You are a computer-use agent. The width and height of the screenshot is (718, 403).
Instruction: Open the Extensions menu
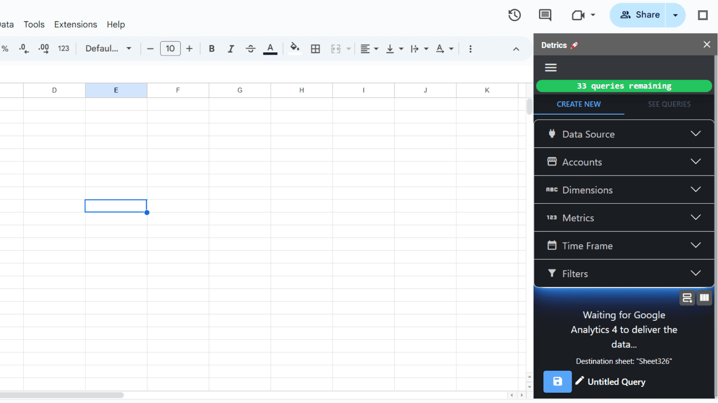pyautogui.click(x=75, y=25)
